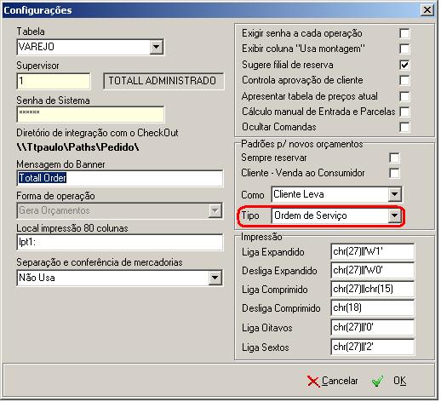441x402 pixels.
Task: Uncheck Sugere filial de reserva
Action: click(404, 65)
